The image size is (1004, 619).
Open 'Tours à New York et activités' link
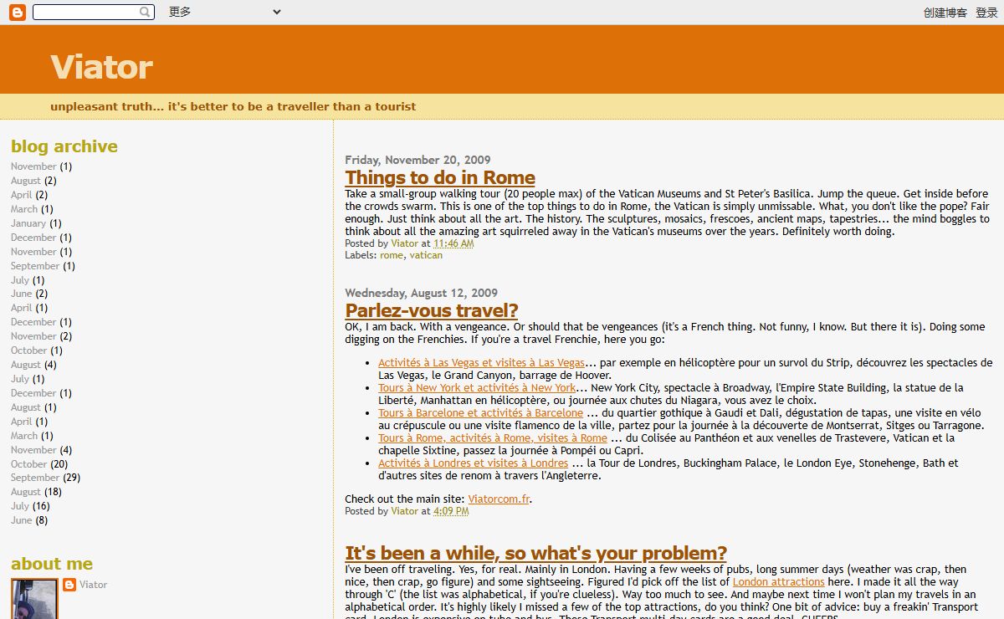pos(477,388)
